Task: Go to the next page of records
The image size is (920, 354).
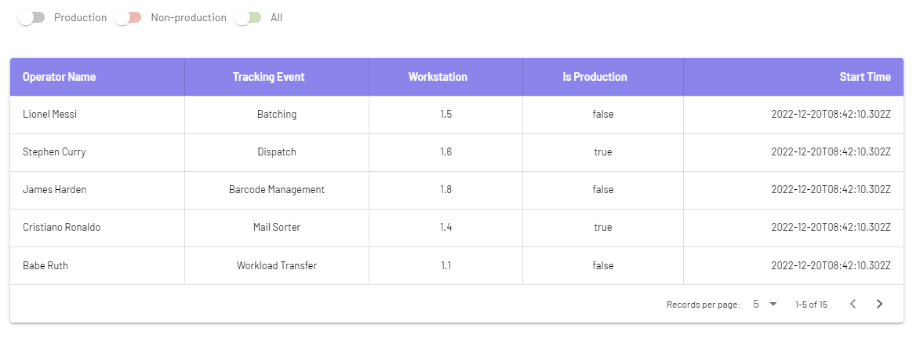Action: point(879,304)
